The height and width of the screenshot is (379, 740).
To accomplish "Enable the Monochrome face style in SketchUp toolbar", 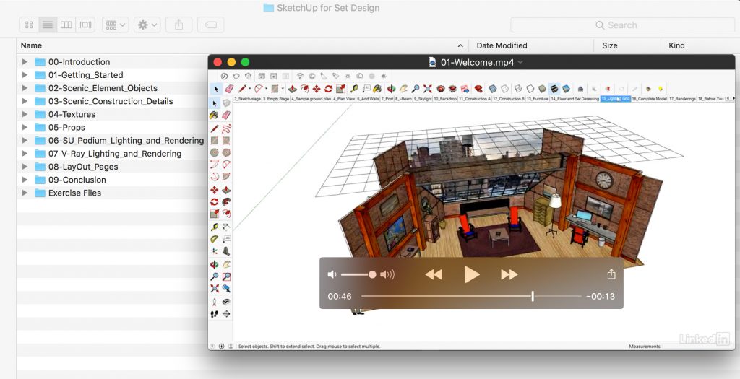I will tap(567, 89).
